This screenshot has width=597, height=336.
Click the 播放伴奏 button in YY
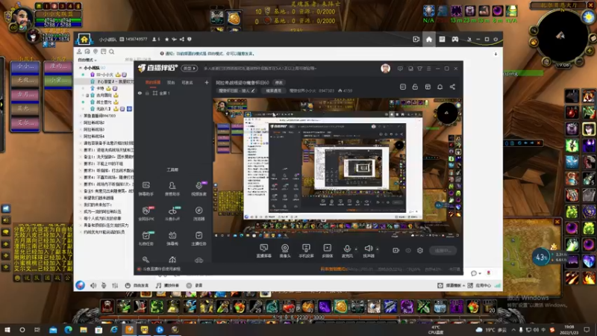coord(167,285)
